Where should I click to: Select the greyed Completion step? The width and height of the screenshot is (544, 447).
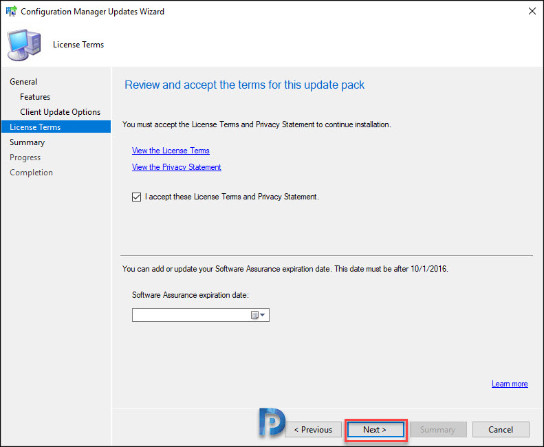tap(31, 173)
